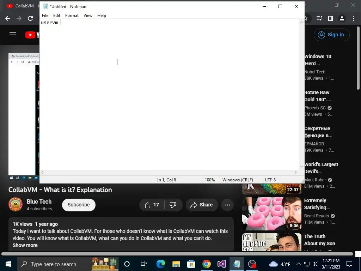
Task: Click the Chrome page horizontal scrollbar
Action: (177, 254)
